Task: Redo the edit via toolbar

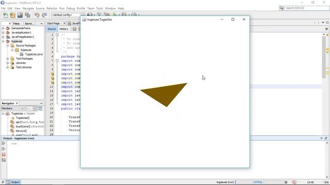Action: [44, 15]
